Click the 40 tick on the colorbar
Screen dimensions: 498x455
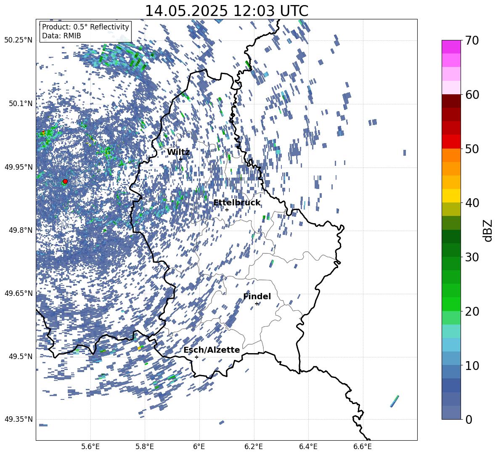coord(472,203)
